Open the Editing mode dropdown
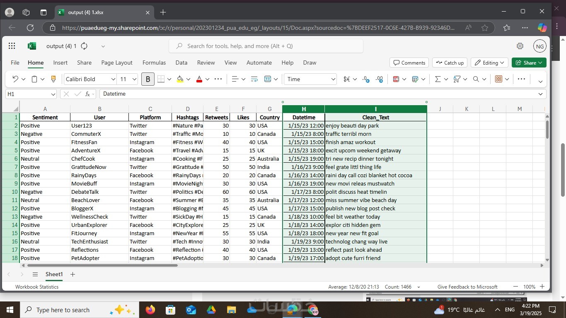The height and width of the screenshot is (318, 566). click(489, 63)
